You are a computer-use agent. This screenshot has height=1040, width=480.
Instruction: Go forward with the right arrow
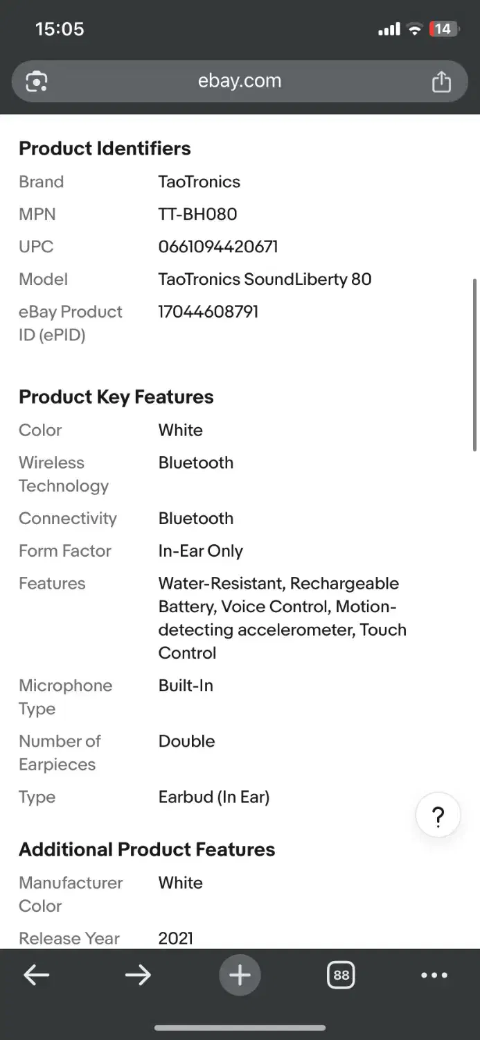(x=138, y=975)
